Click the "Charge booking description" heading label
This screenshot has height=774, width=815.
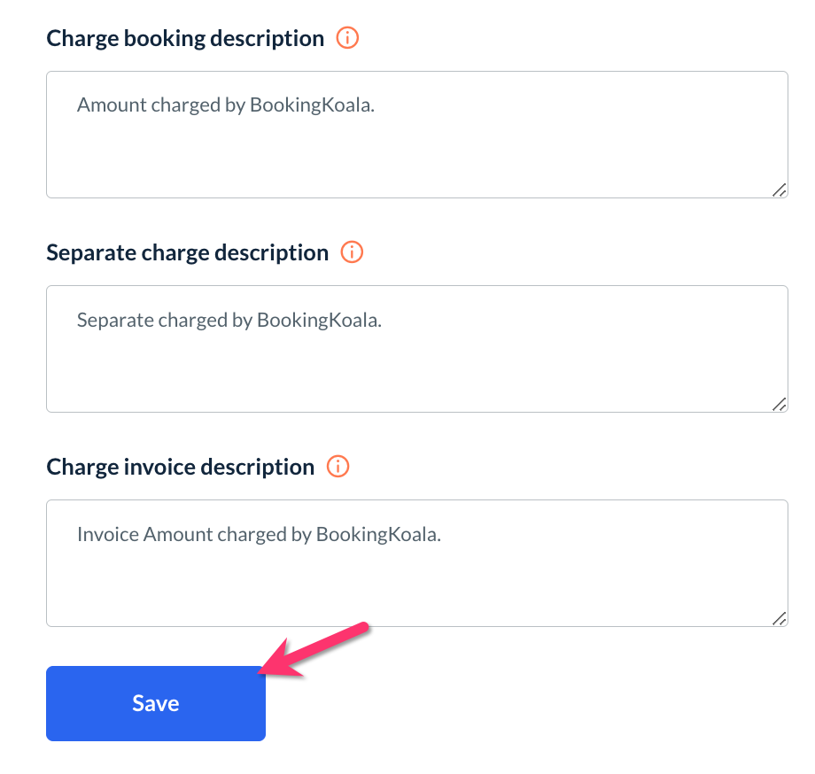(x=185, y=38)
